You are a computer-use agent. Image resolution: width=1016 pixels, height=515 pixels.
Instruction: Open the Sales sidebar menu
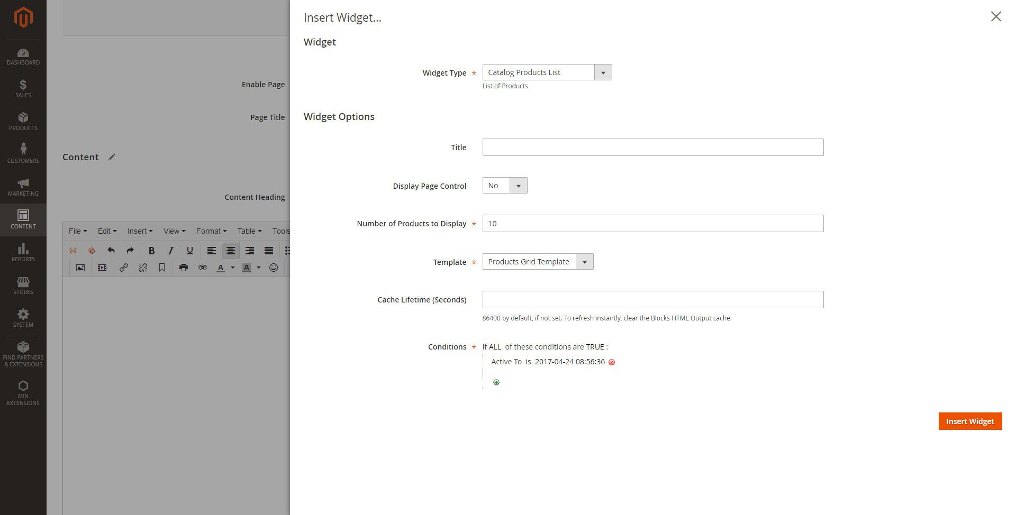point(23,88)
